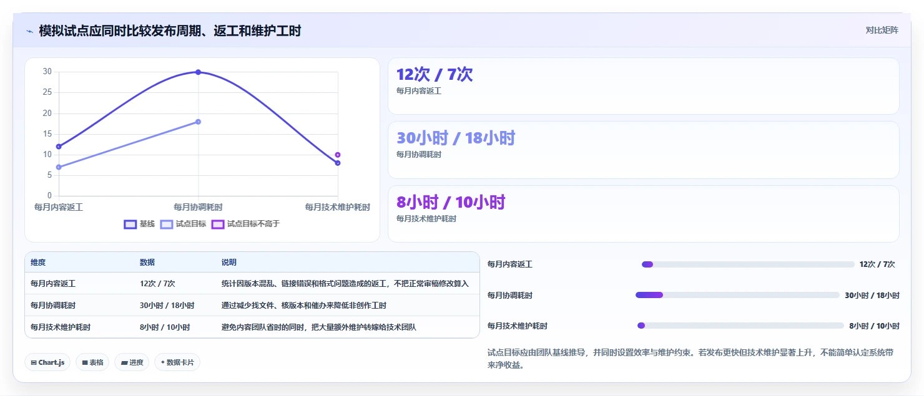This screenshot has width=924, height=396.
Task: Click the 每月技术维护耗时 progress row label
Action: [518, 326]
